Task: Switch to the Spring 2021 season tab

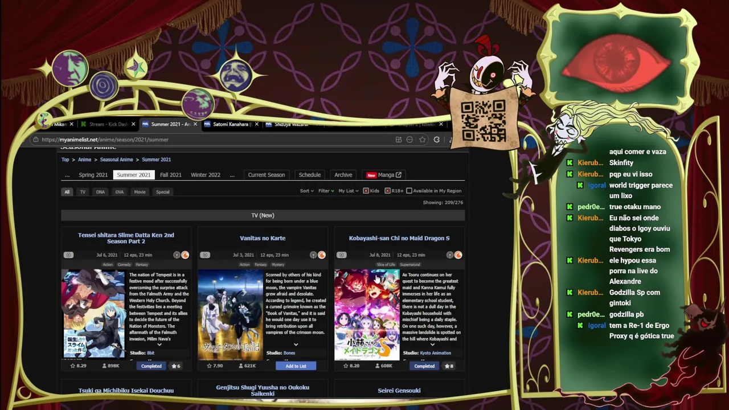Action: pyautogui.click(x=93, y=175)
